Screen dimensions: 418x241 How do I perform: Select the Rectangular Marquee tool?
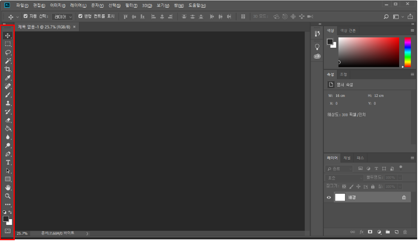[8, 44]
